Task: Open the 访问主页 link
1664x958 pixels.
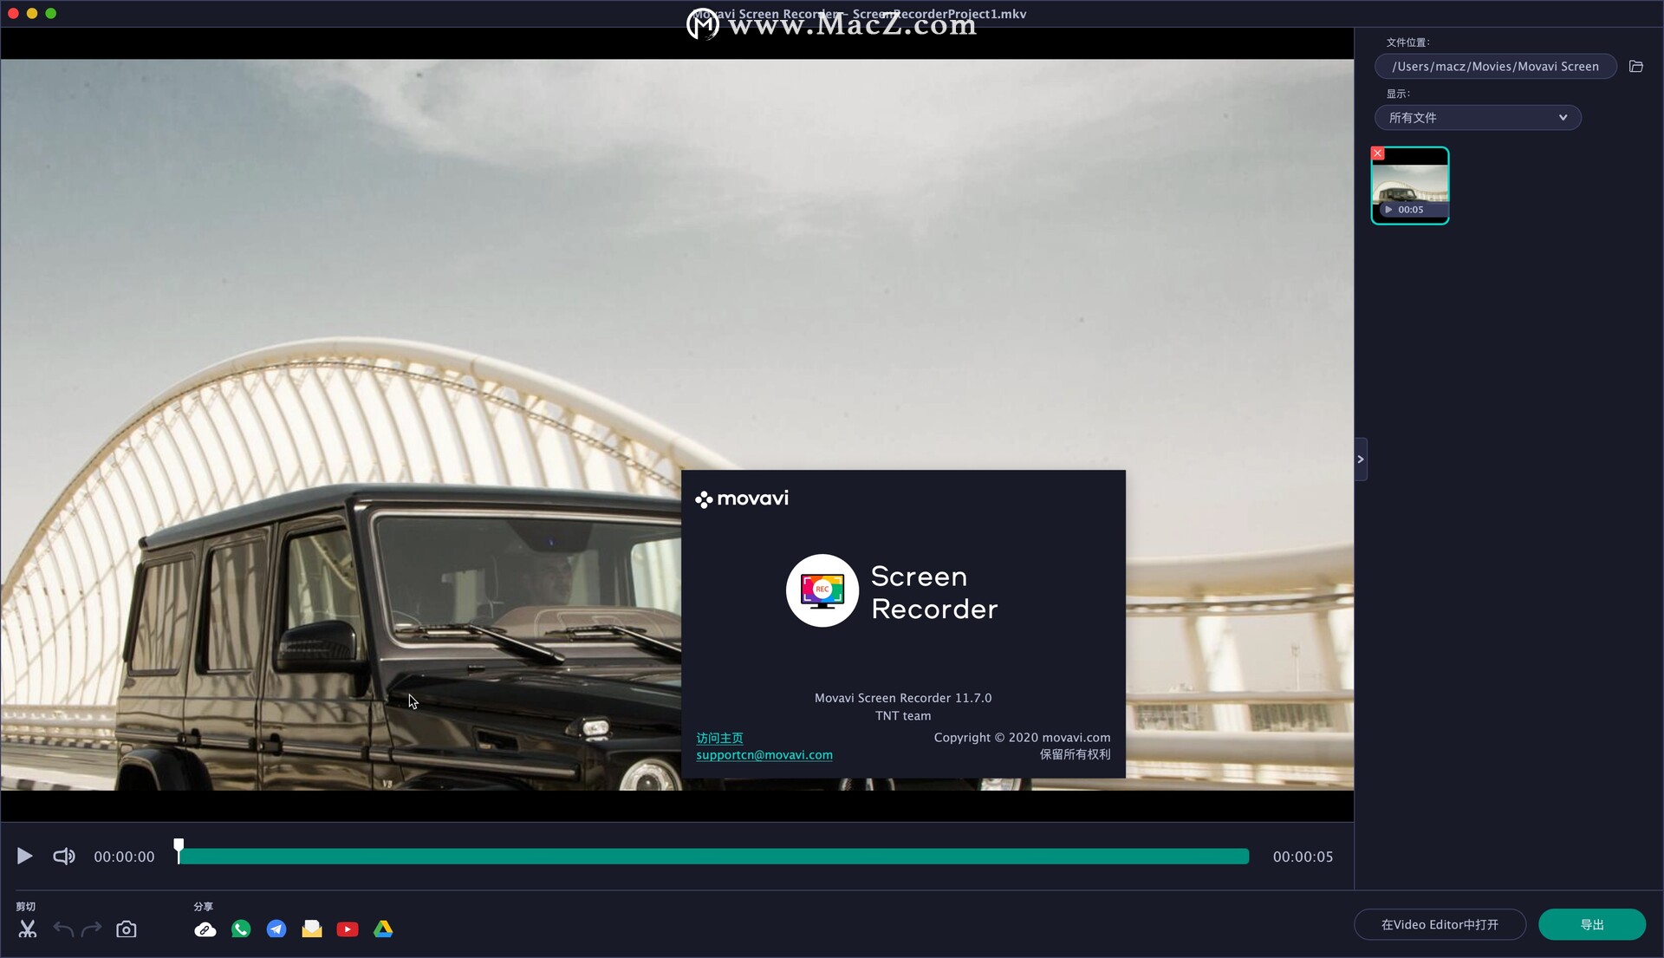Action: pyautogui.click(x=719, y=738)
